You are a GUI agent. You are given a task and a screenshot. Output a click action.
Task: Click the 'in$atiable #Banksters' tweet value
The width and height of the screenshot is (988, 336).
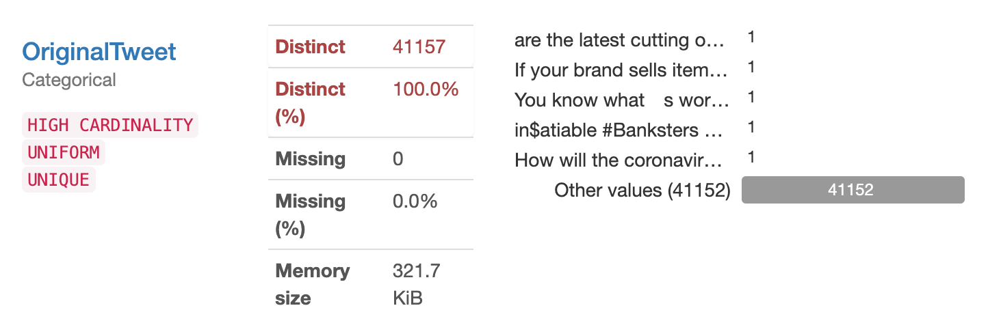[x=621, y=130]
